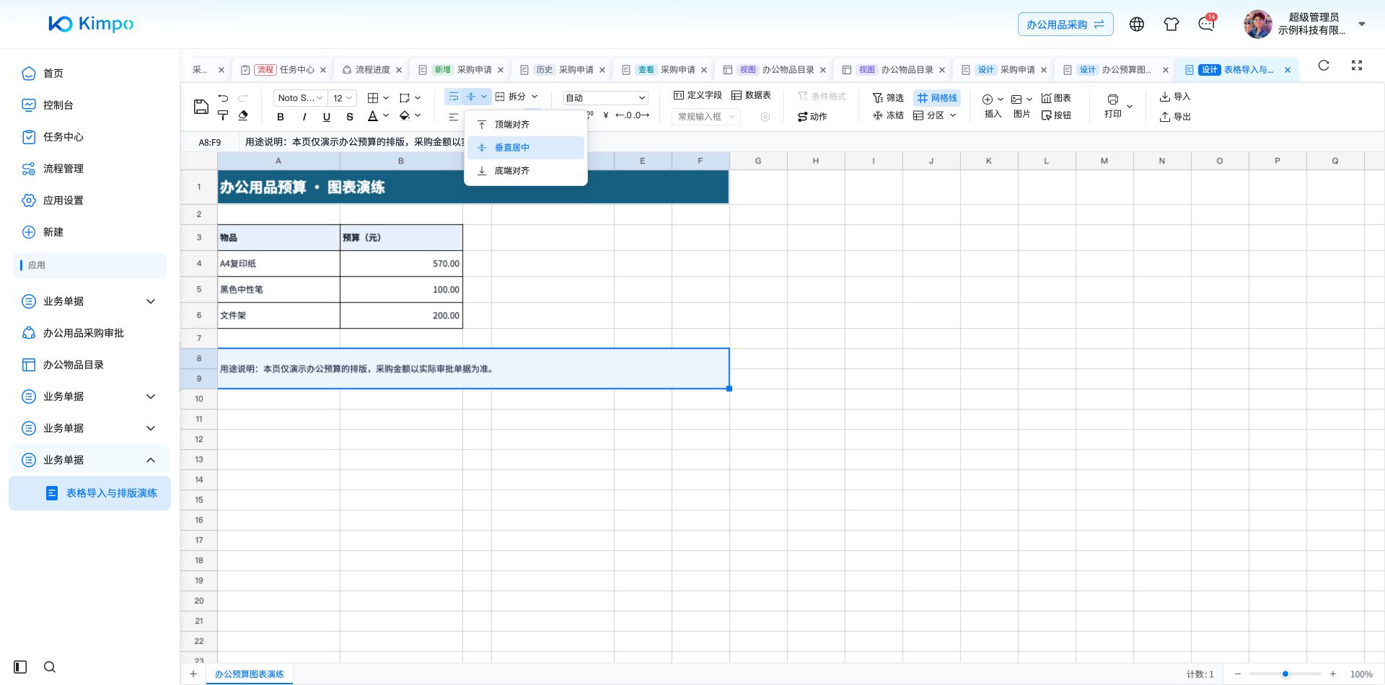Click the refresh icon near tabs

click(x=1324, y=65)
